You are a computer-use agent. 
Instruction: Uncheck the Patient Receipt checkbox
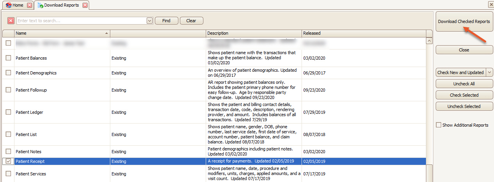(8, 161)
